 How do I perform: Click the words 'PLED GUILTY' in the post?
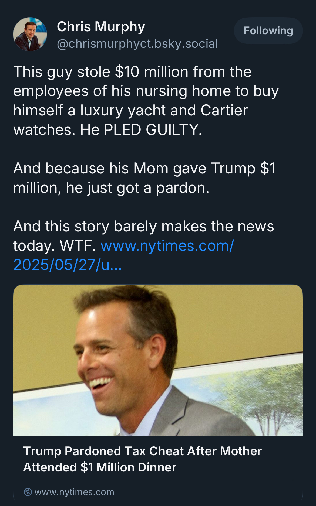coord(152,130)
